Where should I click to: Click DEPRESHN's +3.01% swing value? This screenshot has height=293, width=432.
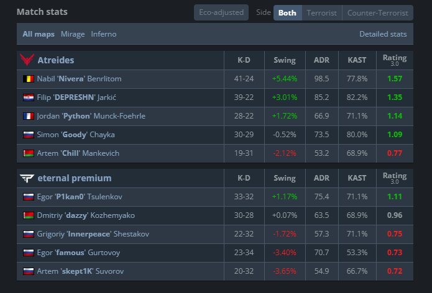pos(285,97)
